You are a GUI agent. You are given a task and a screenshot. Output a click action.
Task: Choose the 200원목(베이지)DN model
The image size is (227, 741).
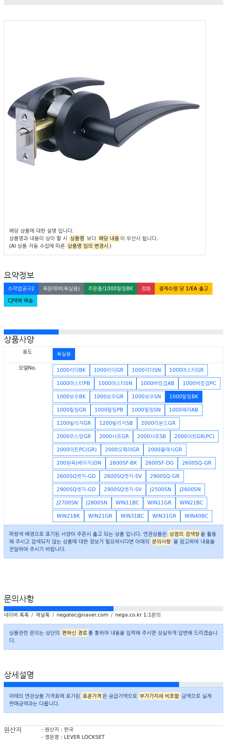pos(79,463)
